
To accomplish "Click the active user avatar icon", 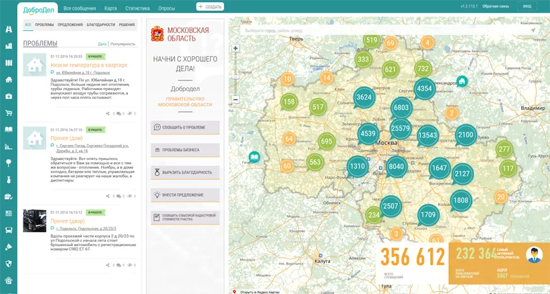I will click(534, 255).
